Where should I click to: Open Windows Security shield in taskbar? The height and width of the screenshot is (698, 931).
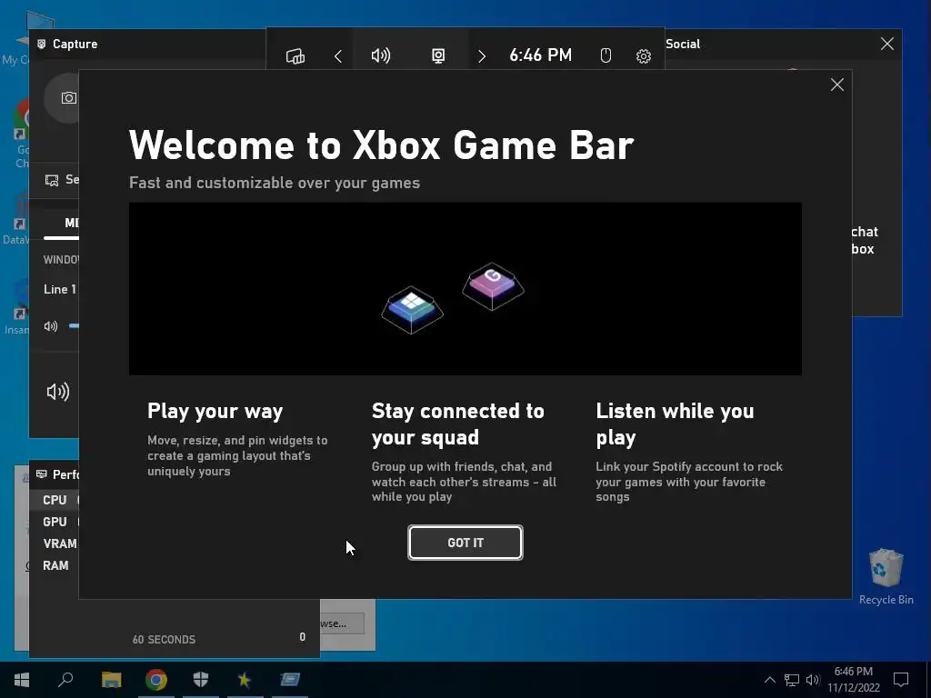tap(201, 680)
